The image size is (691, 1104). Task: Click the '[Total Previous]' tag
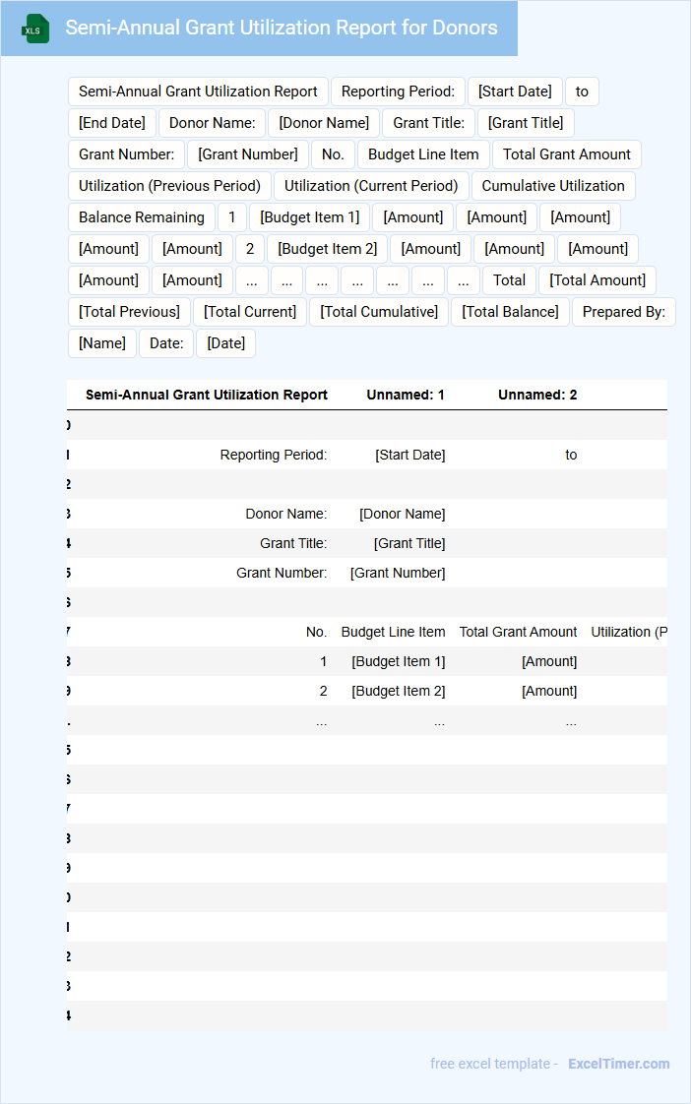[130, 312]
